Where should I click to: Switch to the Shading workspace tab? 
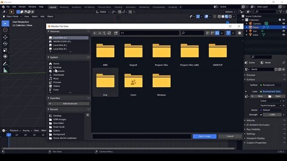(118, 7)
